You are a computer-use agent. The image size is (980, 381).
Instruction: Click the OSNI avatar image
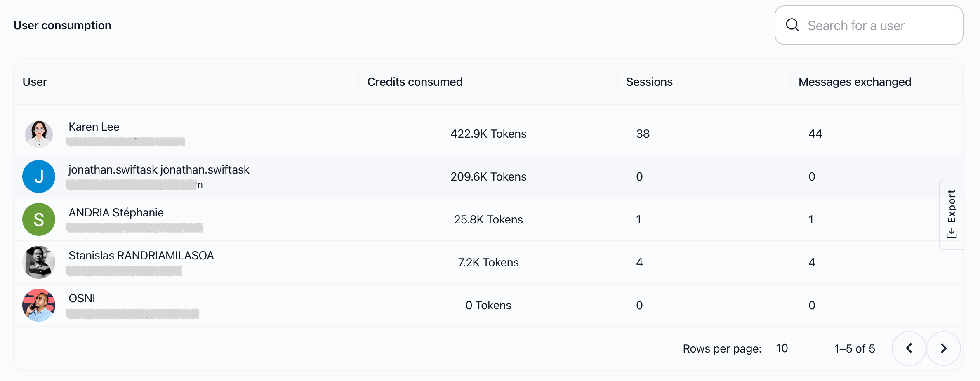(x=39, y=305)
